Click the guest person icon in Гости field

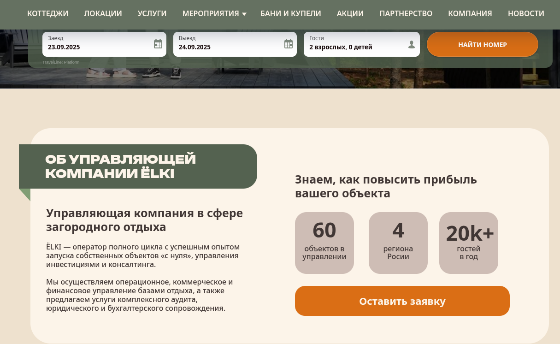point(411,44)
